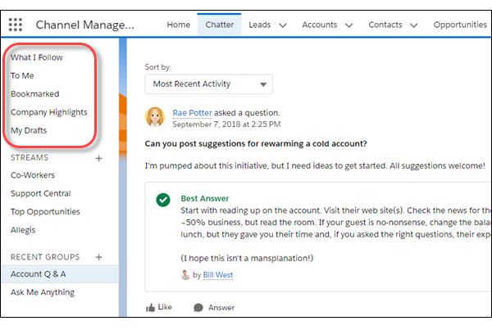The width and height of the screenshot is (492, 330).
Task: Open the Opportunities tab
Action: (x=460, y=25)
